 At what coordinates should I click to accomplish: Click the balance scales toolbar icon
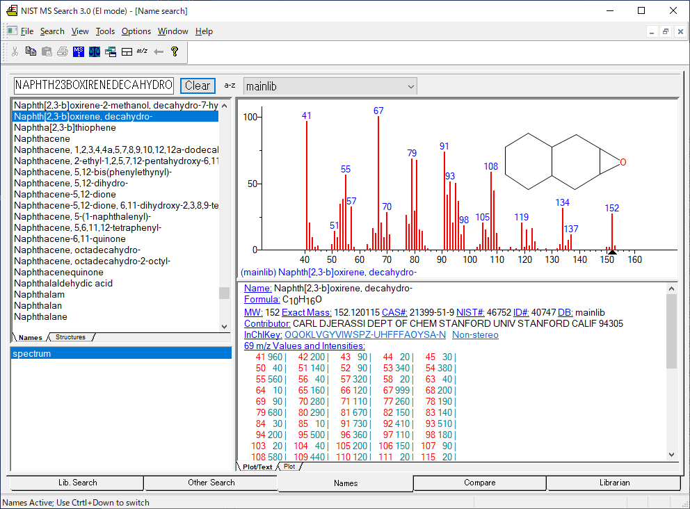[x=95, y=51]
